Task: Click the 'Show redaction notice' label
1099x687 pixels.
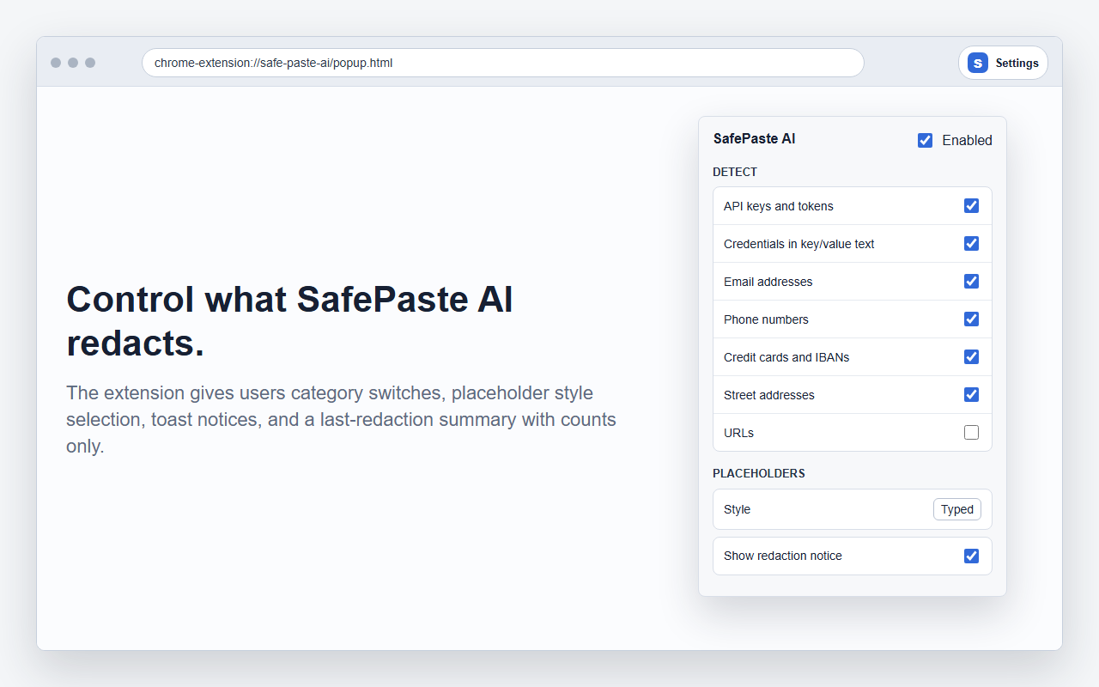Action: [783, 556]
